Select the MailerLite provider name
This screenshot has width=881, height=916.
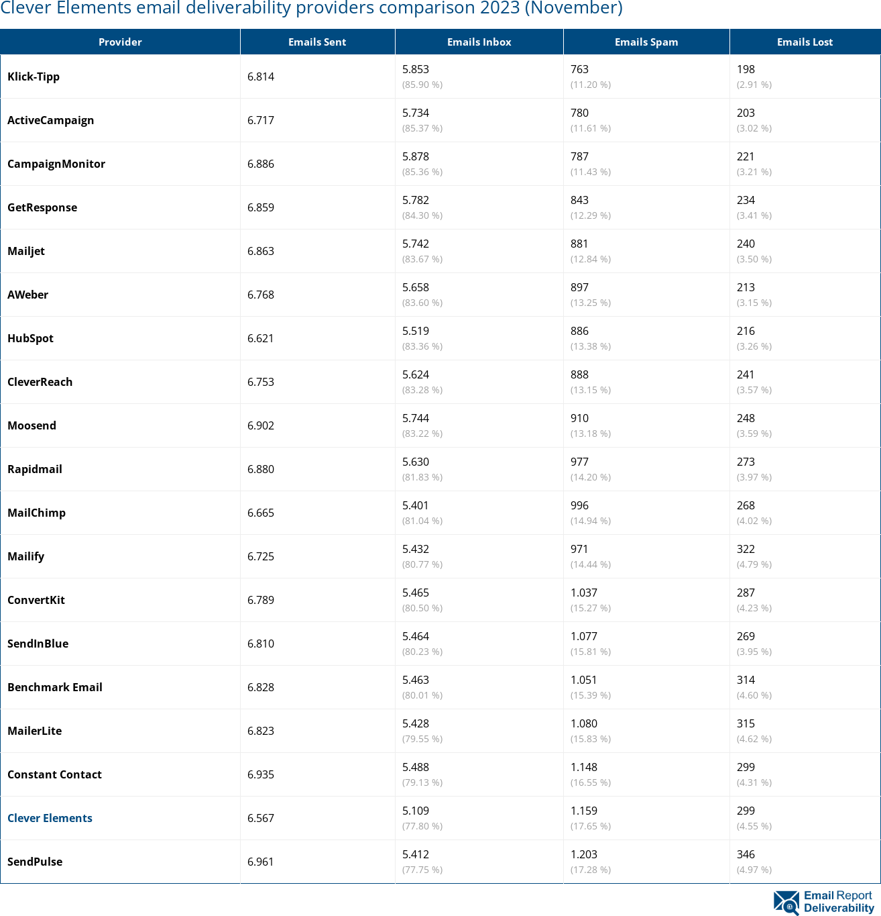[x=35, y=731]
